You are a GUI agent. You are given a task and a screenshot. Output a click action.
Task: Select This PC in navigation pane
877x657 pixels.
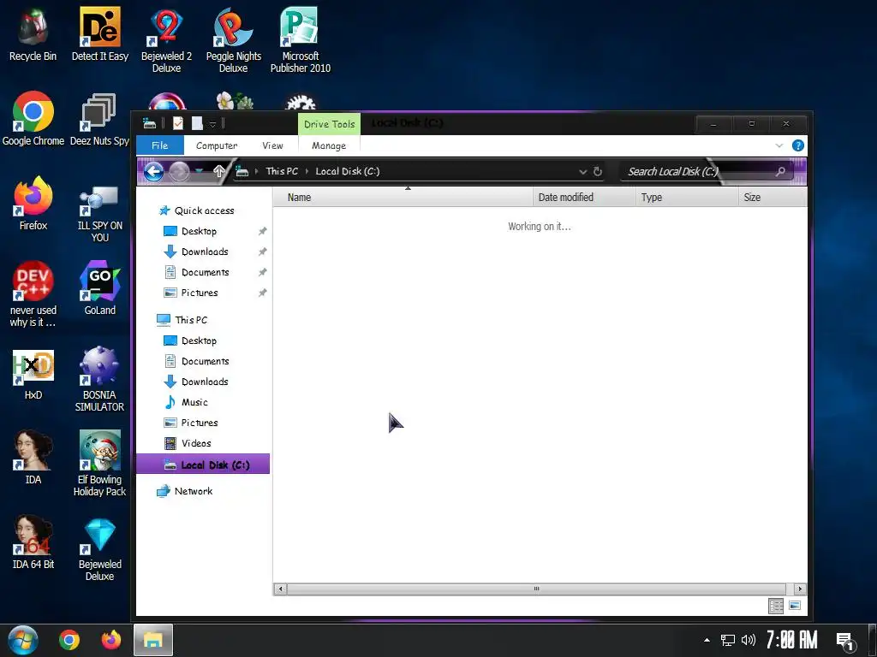pos(182,320)
